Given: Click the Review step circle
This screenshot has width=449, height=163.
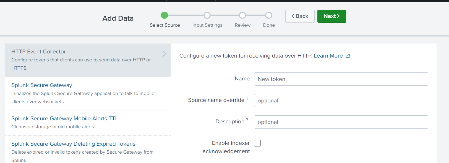Looking at the screenshot, I should (242, 15).
